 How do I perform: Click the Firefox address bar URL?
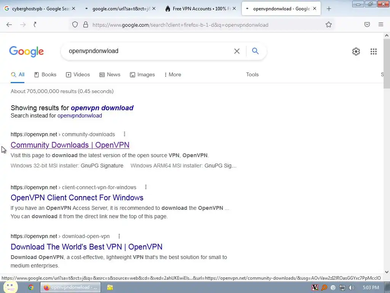[180, 25]
